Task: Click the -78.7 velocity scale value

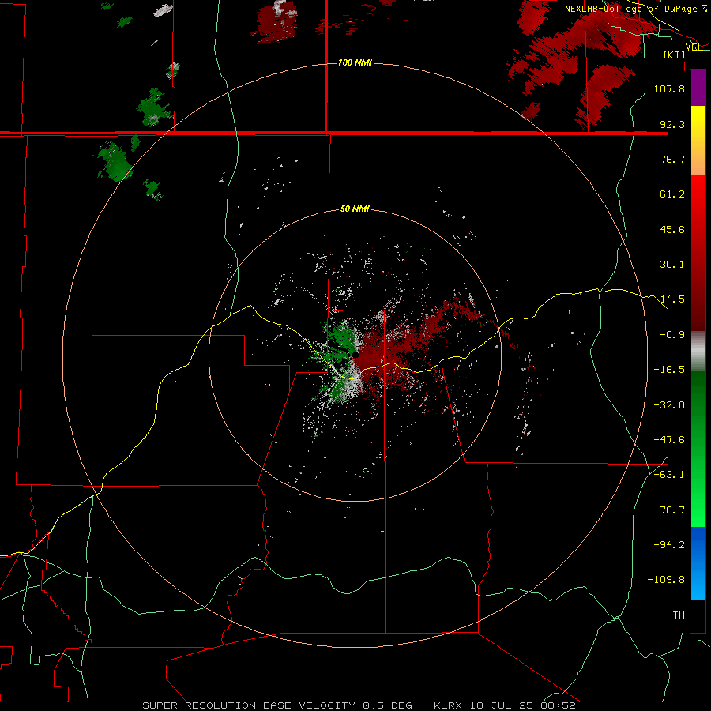Action: [x=669, y=510]
